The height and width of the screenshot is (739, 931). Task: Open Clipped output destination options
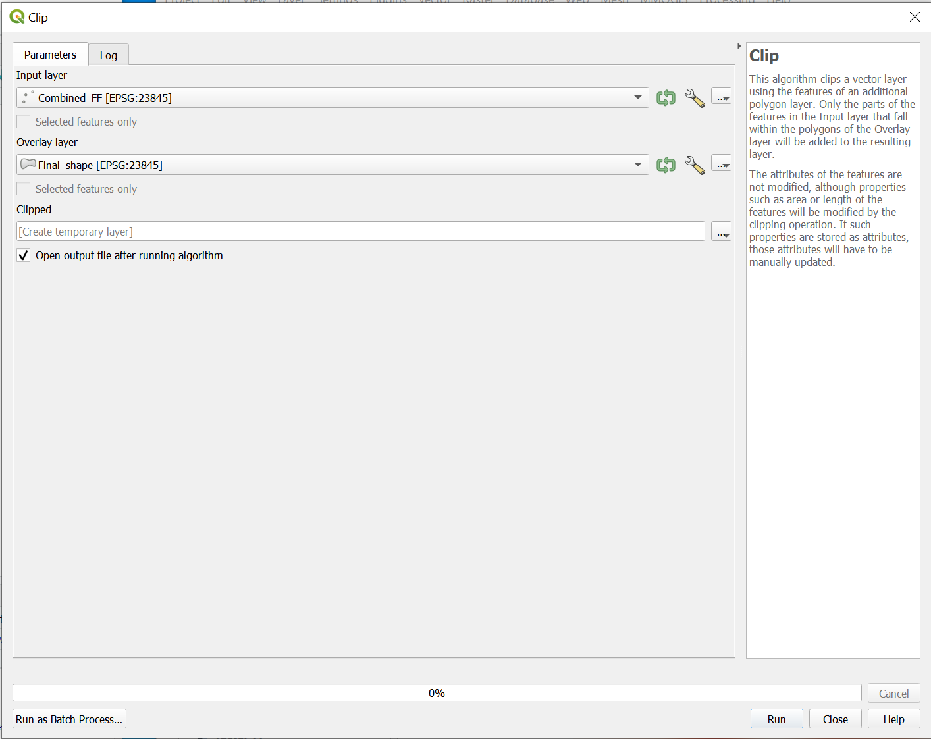pyautogui.click(x=722, y=232)
